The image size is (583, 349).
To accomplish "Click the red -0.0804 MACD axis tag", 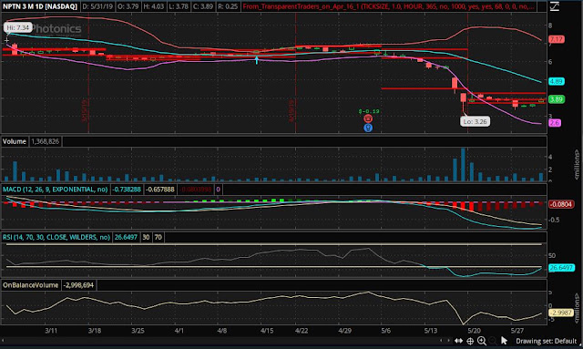I will [x=561, y=204].
